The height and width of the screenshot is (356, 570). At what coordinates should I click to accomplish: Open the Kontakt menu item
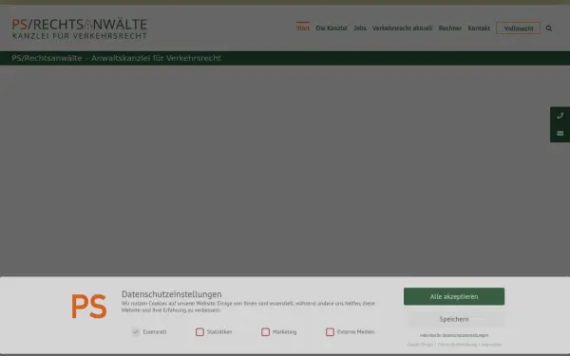tap(479, 28)
